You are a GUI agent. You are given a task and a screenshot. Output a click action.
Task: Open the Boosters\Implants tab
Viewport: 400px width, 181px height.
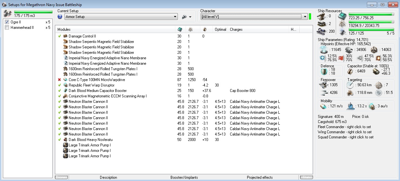click(x=184, y=177)
